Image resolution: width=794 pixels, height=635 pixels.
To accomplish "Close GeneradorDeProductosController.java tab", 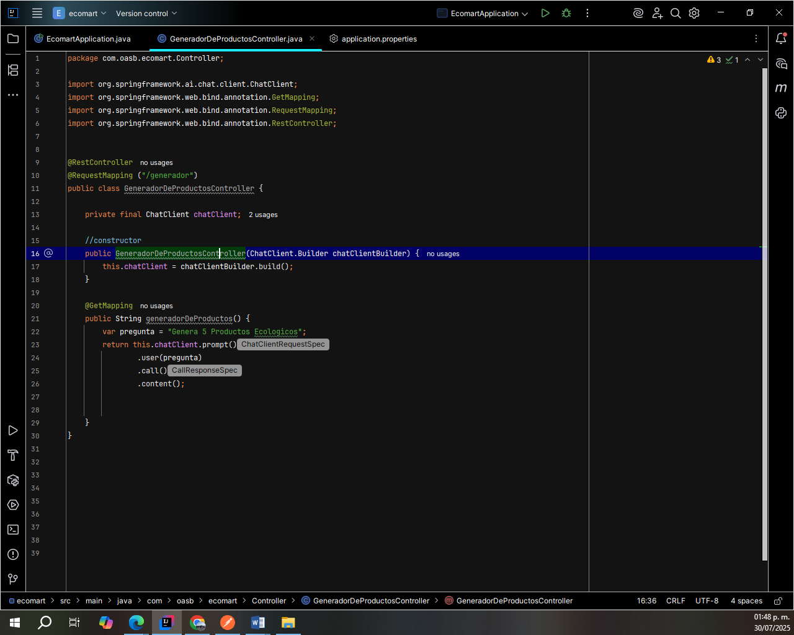I will (x=312, y=38).
